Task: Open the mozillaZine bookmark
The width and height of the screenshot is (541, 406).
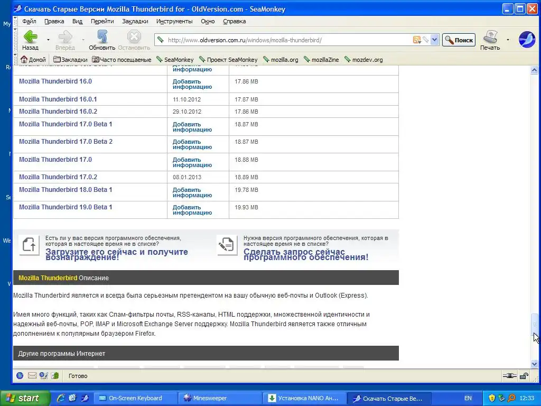Action: click(321, 59)
